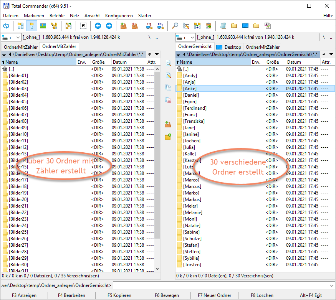
Task: Click the left panel vertical scrollbar thumb
Action: pyautogui.click(x=157, y=155)
